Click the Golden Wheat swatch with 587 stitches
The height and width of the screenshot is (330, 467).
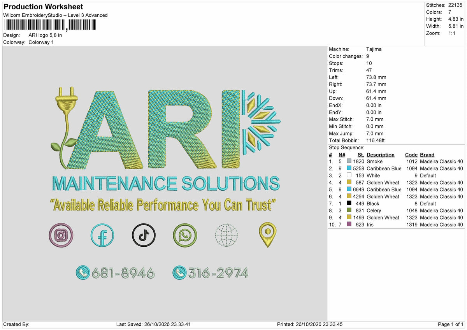click(x=349, y=183)
